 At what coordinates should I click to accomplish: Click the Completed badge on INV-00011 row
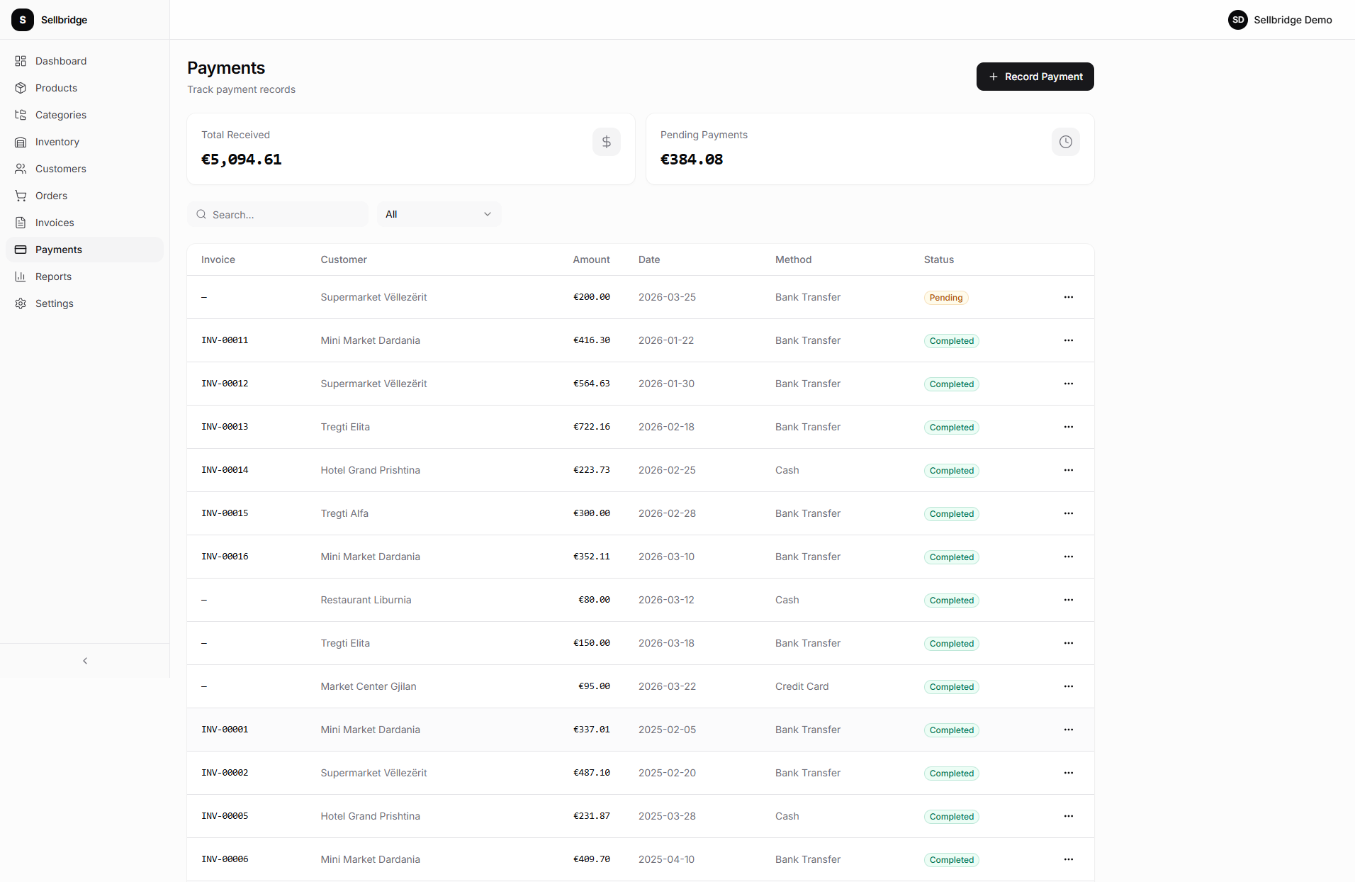point(951,340)
